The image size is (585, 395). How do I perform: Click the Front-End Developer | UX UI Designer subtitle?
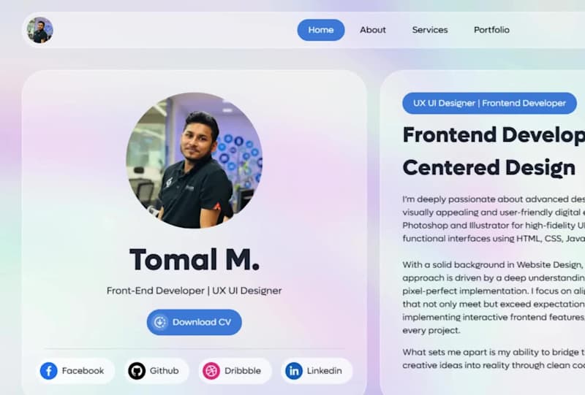tap(194, 291)
